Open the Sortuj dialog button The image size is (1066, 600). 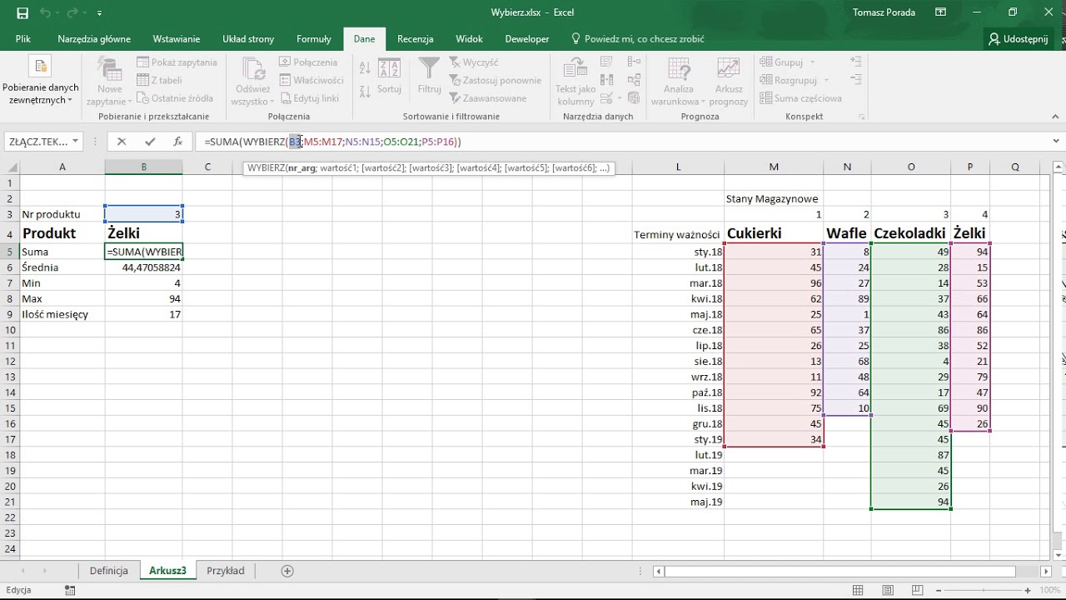389,76
